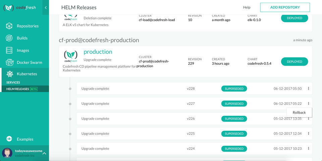
Task: Click the Codefresh logo in header
Action: click(19, 7)
